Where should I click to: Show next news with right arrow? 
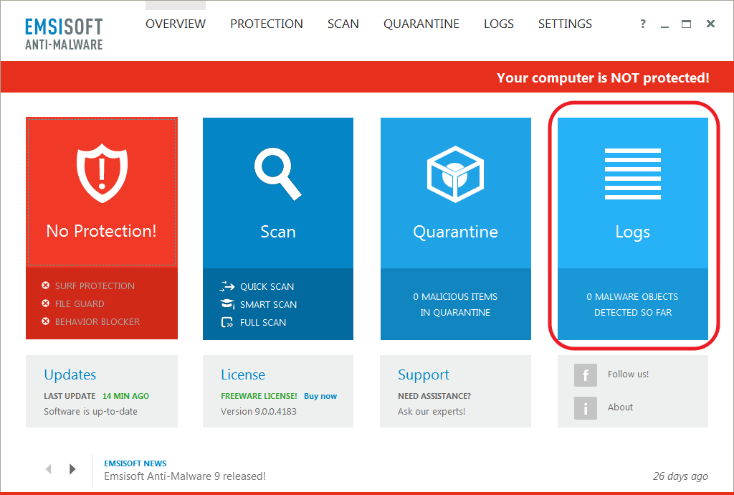72,468
